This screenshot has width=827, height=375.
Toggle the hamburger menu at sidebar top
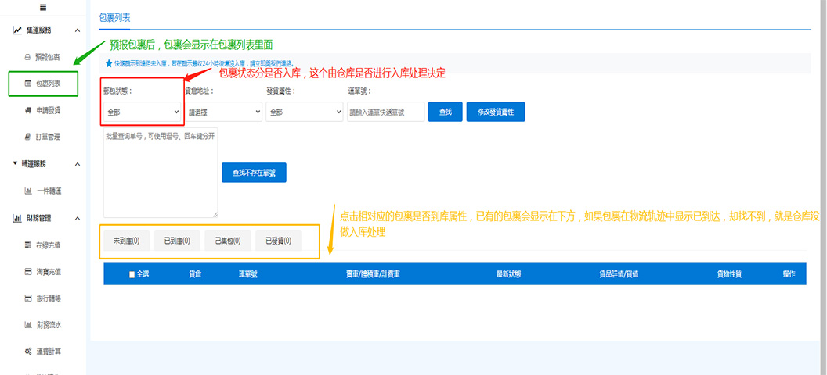(42, 7)
